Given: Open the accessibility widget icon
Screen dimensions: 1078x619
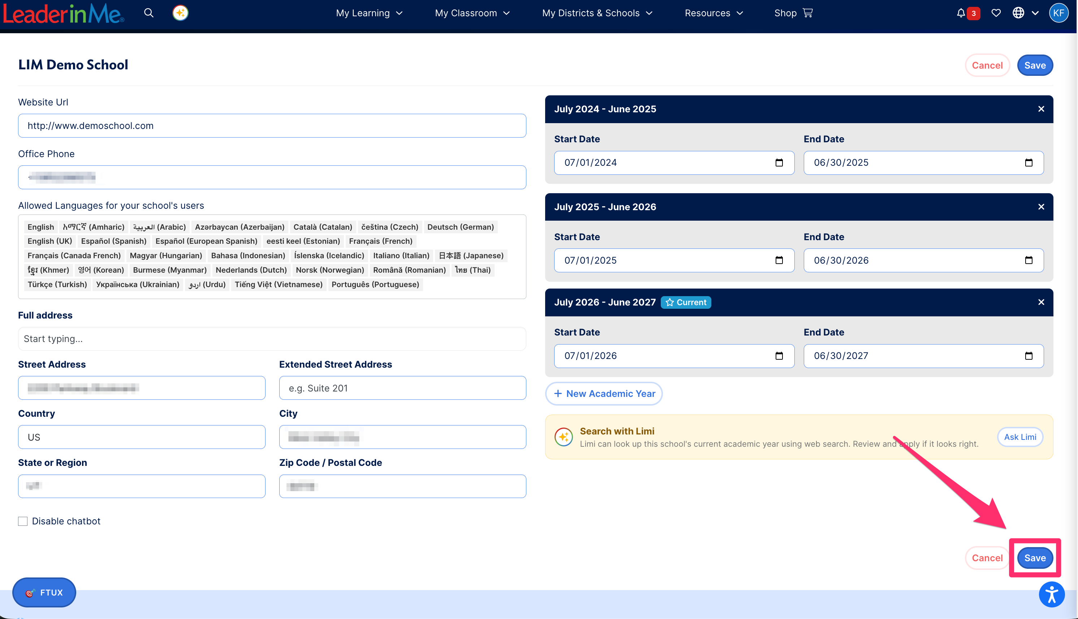Looking at the screenshot, I should tap(1052, 594).
